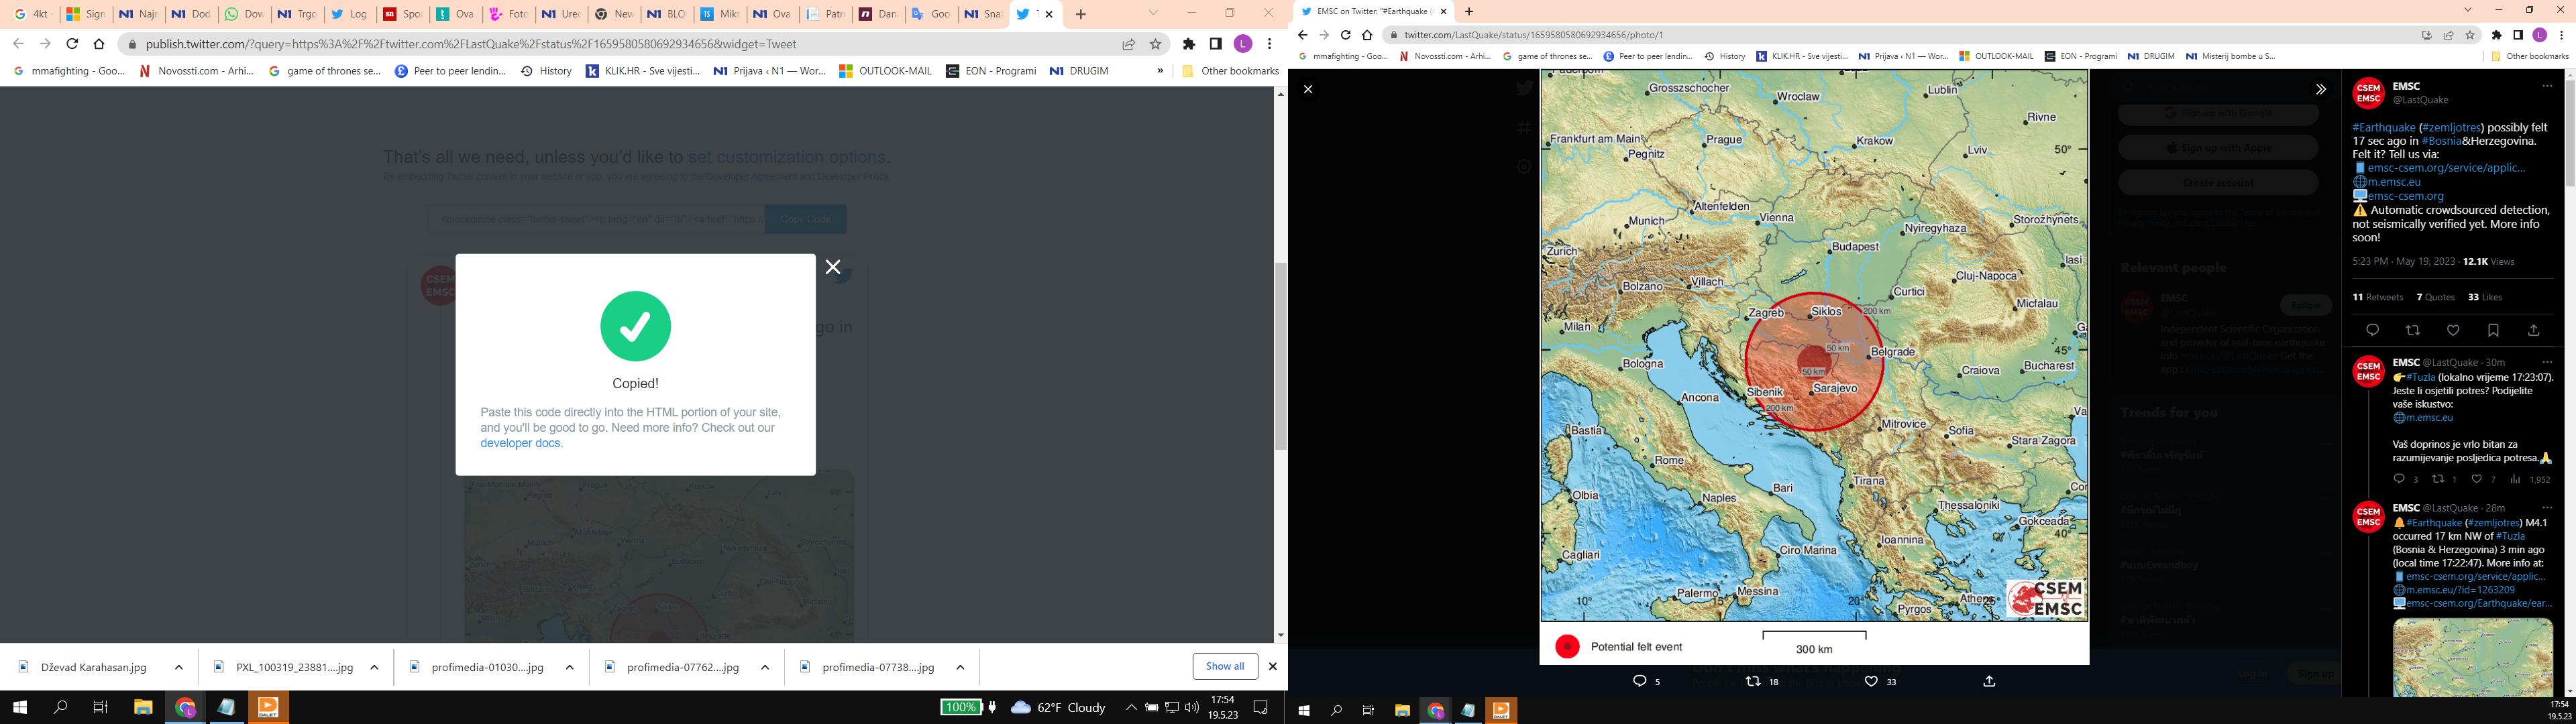Bookmark this page with the star icon

click(1156, 44)
